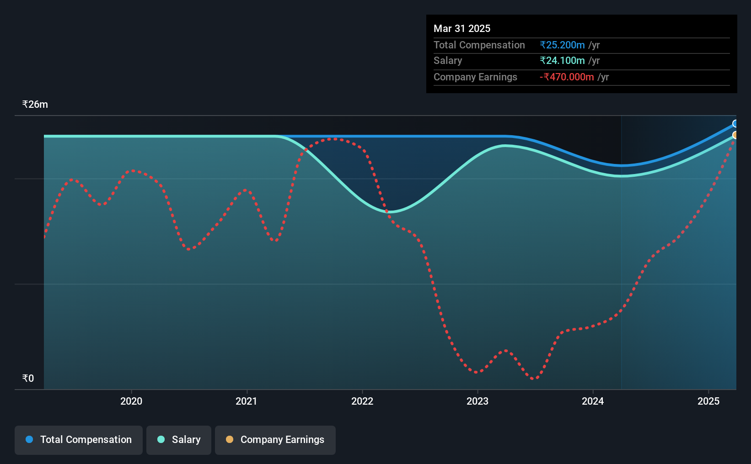
Task: Click the orange Company Earnings legend dot
Action: coord(230,439)
